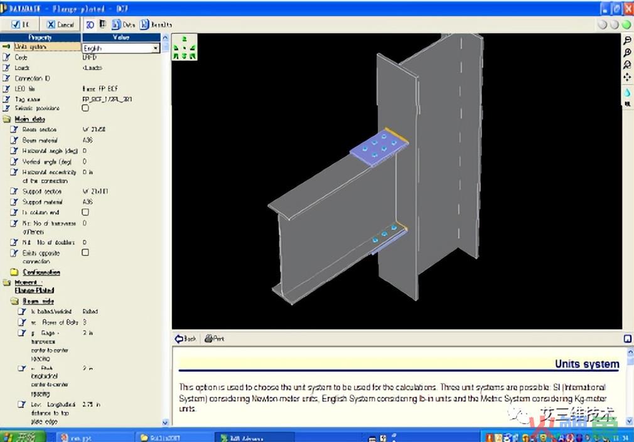Click the Cancel button
634x442 pixels.
61,24
